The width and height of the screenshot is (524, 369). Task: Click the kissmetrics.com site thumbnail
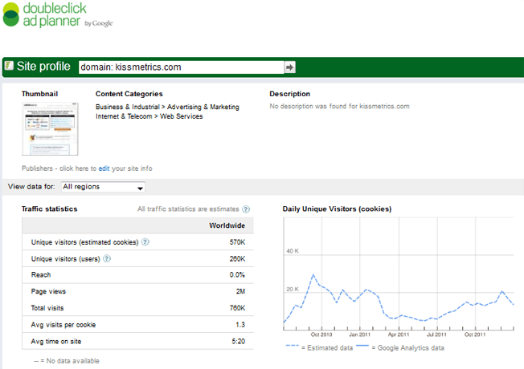pyautogui.click(x=50, y=129)
